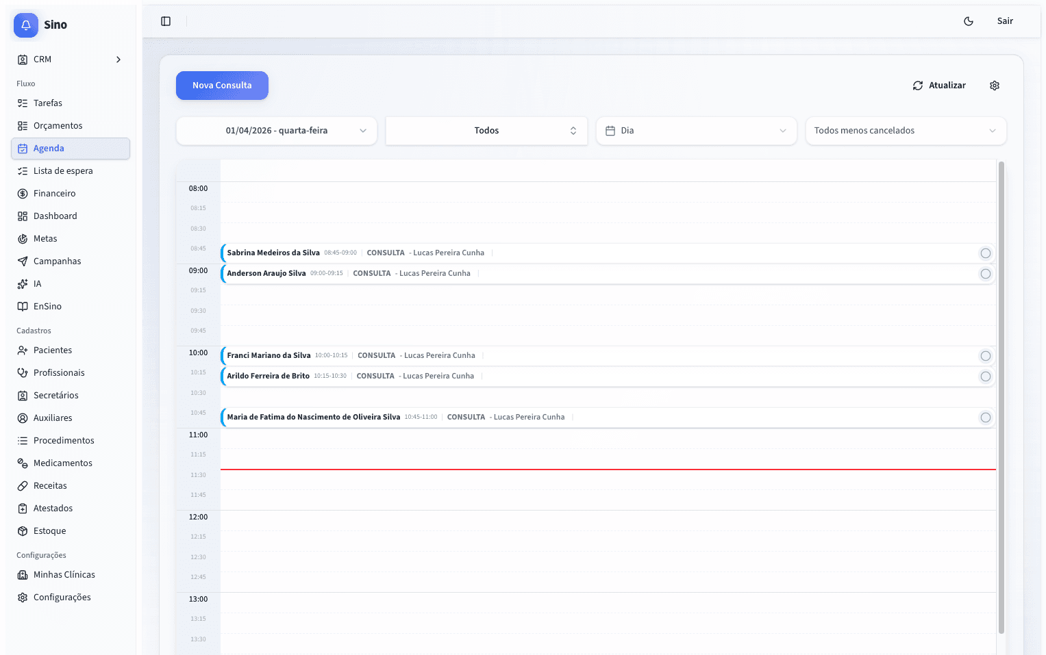Viewport: 1046px width, 655px height.
Task: Open Pacientes menu item
Action: 71,350
